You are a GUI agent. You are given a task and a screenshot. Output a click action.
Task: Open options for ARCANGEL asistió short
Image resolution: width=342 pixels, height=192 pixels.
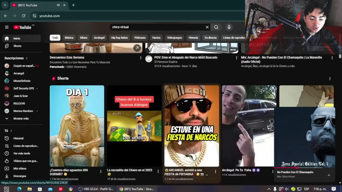215,171
